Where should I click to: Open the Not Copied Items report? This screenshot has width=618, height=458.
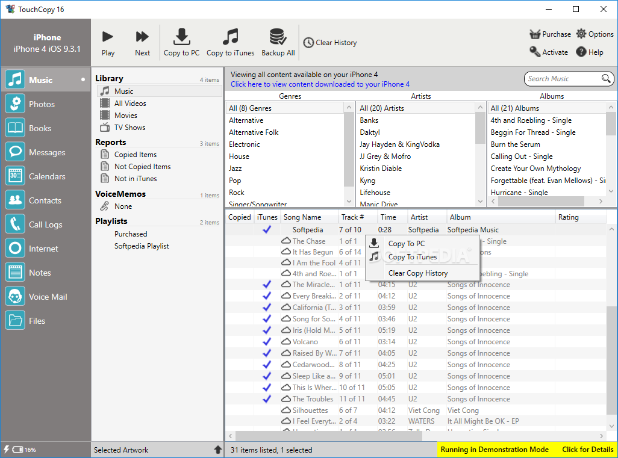(x=159, y=167)
